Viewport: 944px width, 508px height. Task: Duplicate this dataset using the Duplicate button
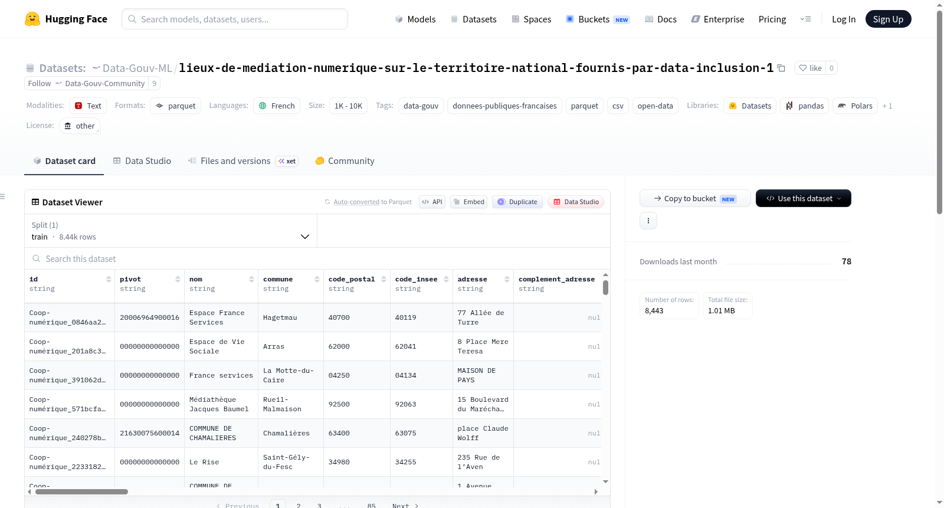point(517,202)
